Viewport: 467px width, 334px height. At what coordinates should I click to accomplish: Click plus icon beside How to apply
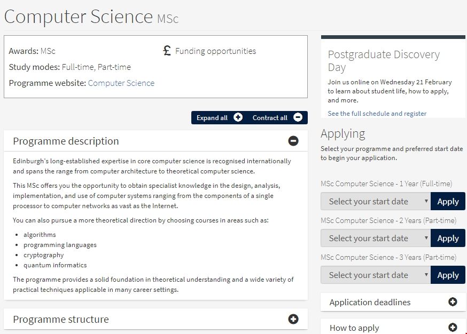(x=453, y=328)
